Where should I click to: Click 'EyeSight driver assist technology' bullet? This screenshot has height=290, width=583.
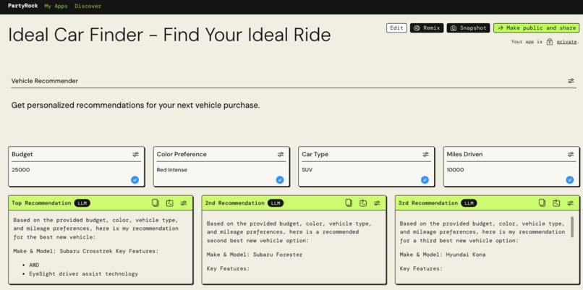(84, 274)
